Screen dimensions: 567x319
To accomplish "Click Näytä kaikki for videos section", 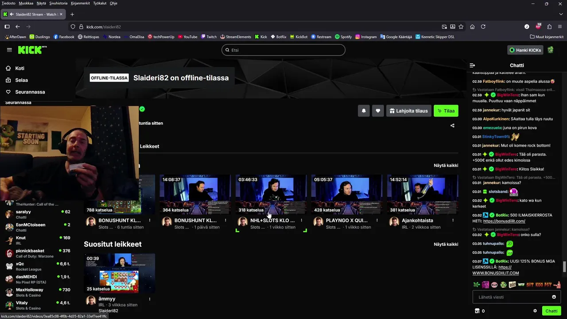I will (x=446, y=165).
